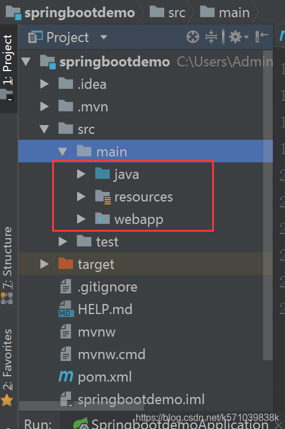285x429 pixels.
Task: Click the breadcrumb springbootdemo module icon
Action: 14,13
